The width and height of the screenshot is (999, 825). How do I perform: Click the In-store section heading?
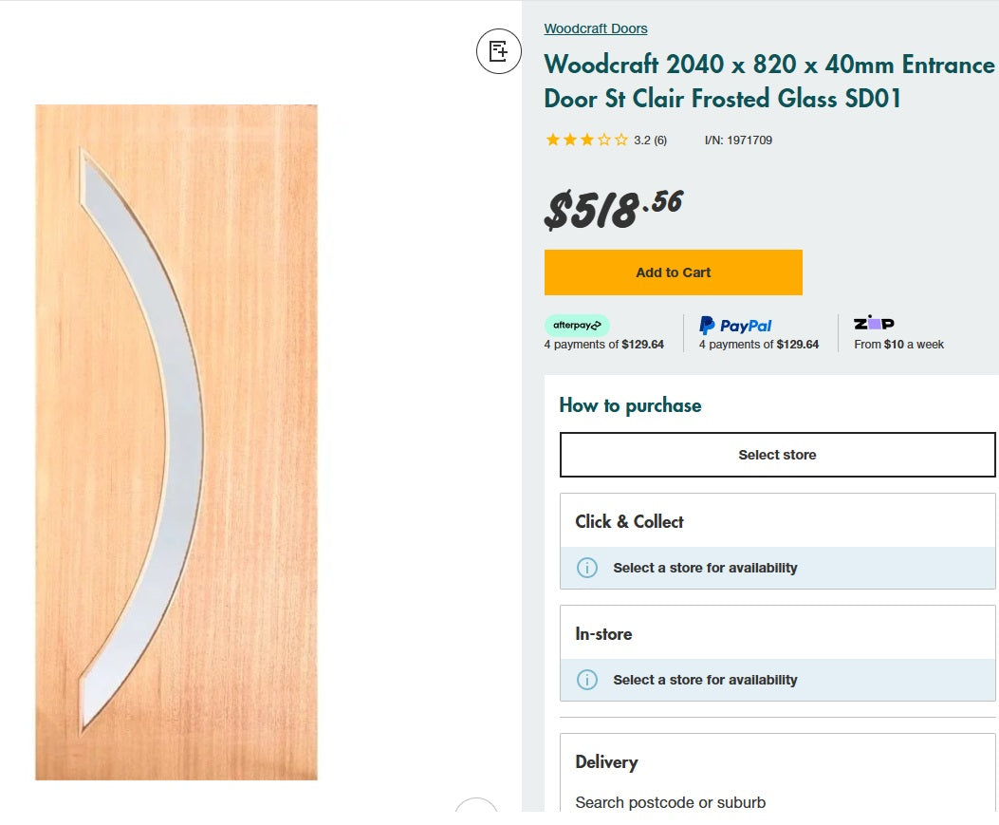tap(603, 633)
